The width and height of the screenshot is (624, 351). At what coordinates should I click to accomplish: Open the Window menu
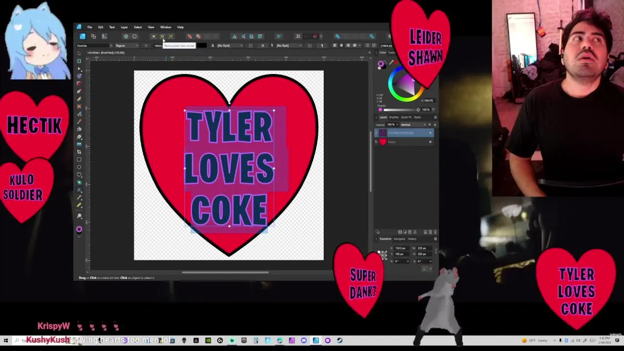(x=166, y=27)
